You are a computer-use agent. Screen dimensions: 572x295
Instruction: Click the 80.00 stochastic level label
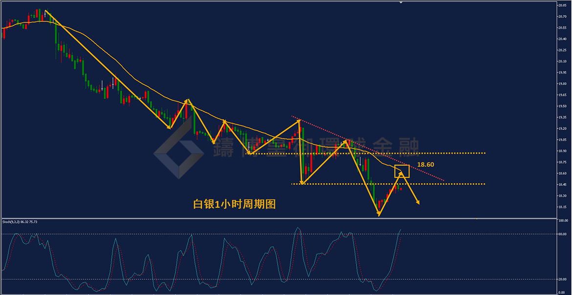pyautogui.click(x=562, y=234)
